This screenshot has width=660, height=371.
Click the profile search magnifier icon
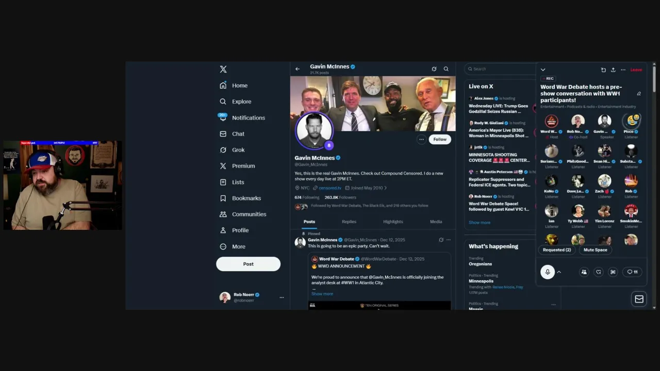coord(446,69)
